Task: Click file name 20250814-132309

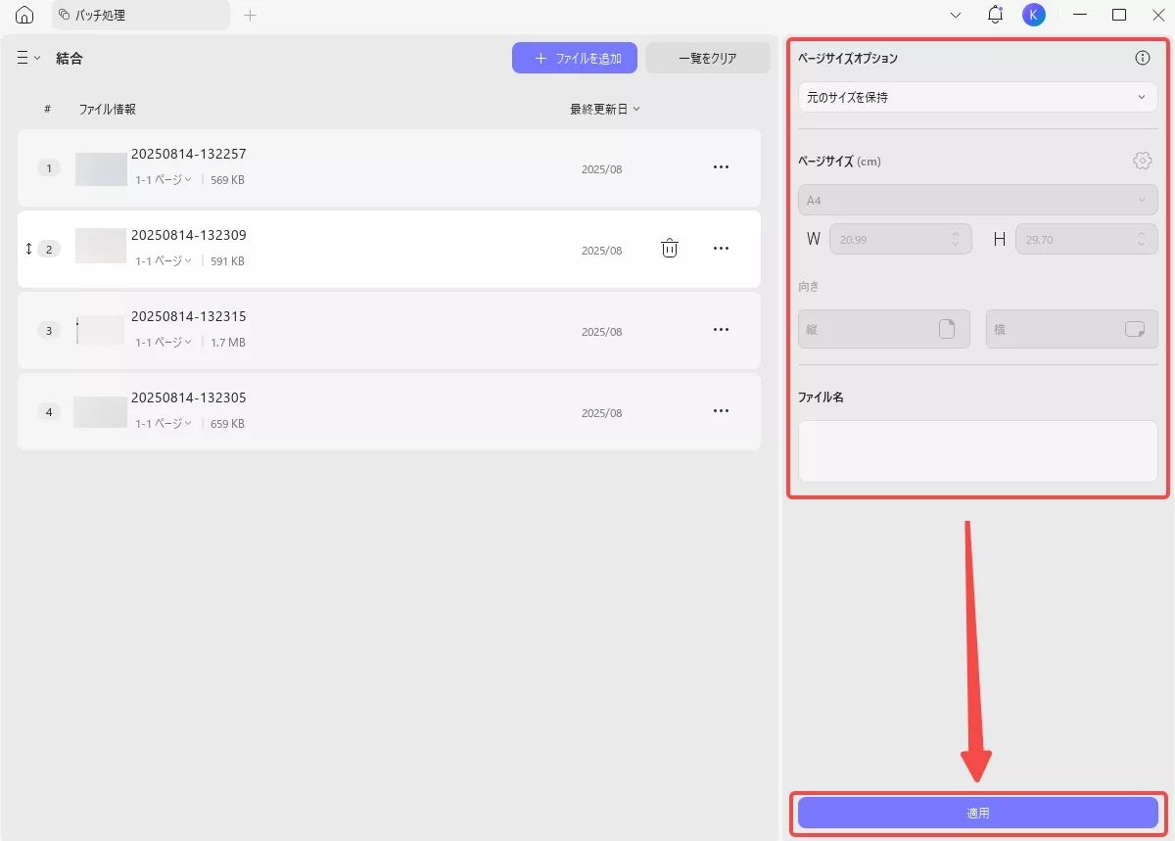Action: pos(189,235)
